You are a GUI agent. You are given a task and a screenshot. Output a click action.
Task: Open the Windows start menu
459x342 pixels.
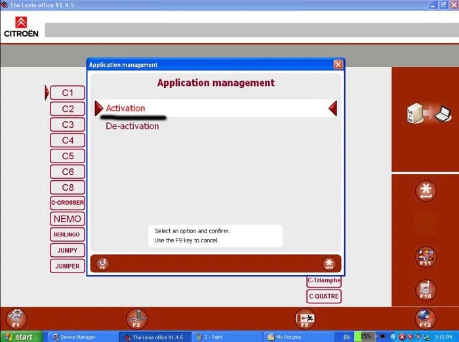22,337
